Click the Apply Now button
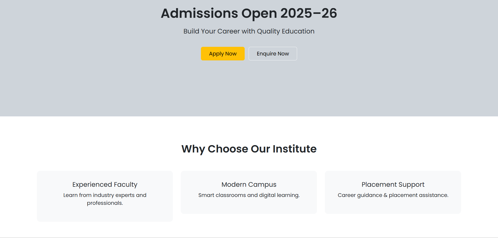The height and width of the screenshot is (238, 498). coord(222,53)
